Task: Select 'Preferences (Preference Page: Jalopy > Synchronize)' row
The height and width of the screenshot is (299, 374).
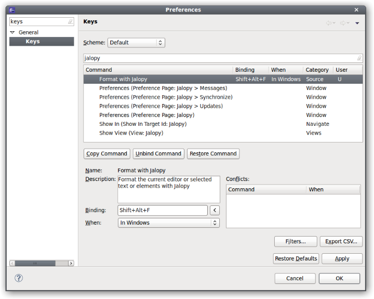Action: [x=223, y=97]
